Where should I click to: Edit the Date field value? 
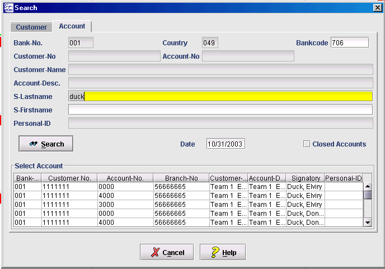226,144
